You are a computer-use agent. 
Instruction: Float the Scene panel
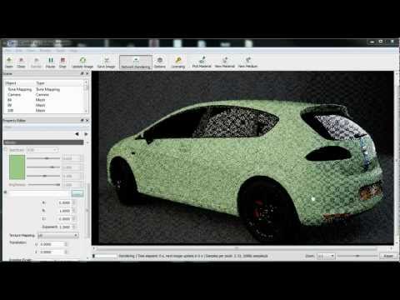coord(82,73)
